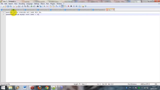This screenshot has height=90, width=160.
Task: Open the File menu
Action: click(2, 4)
